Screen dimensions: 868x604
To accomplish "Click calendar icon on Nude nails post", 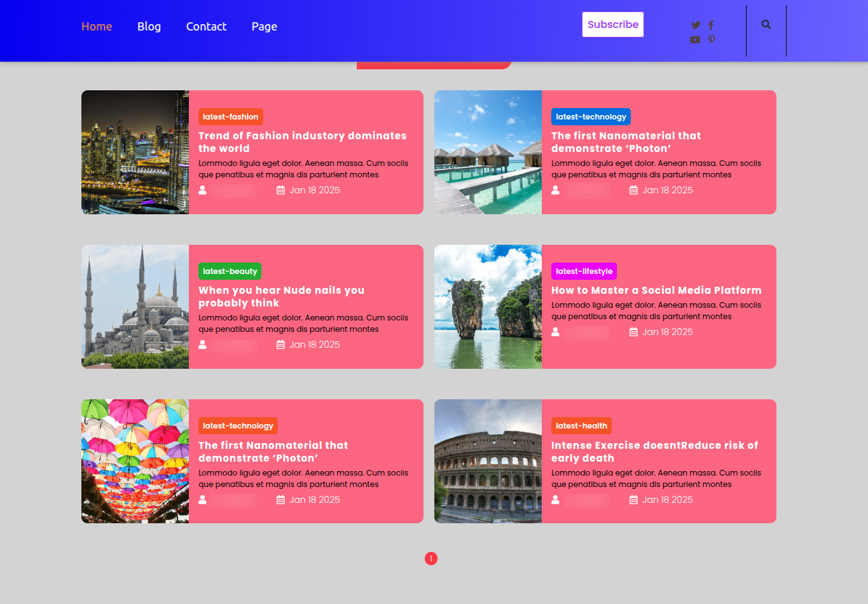I will click(280, 345).
